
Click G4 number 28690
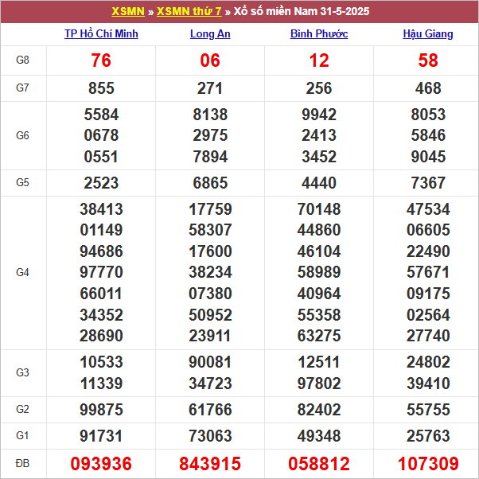pyautogui.click(x=101, y=336)
